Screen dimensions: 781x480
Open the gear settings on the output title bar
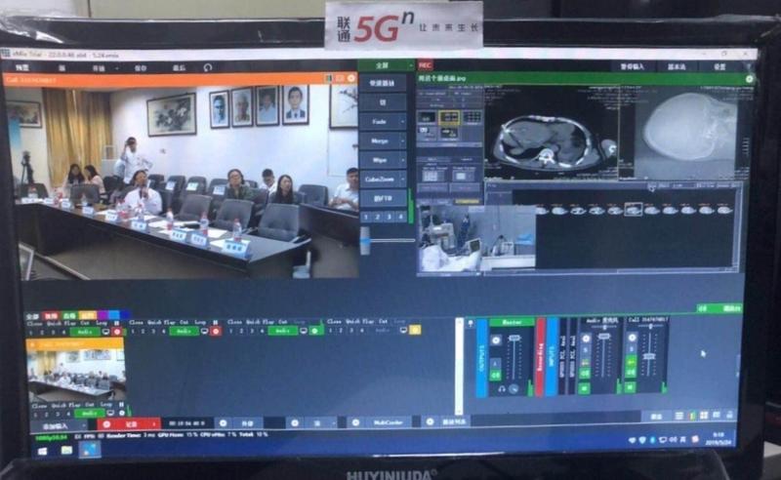pos(749,79)
